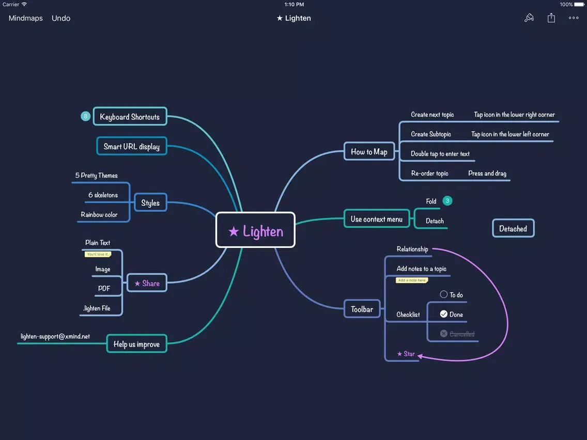Viewport: 587px width, 440px height.
Task: Open the theme style brush icon
Action: coord(529,18)
